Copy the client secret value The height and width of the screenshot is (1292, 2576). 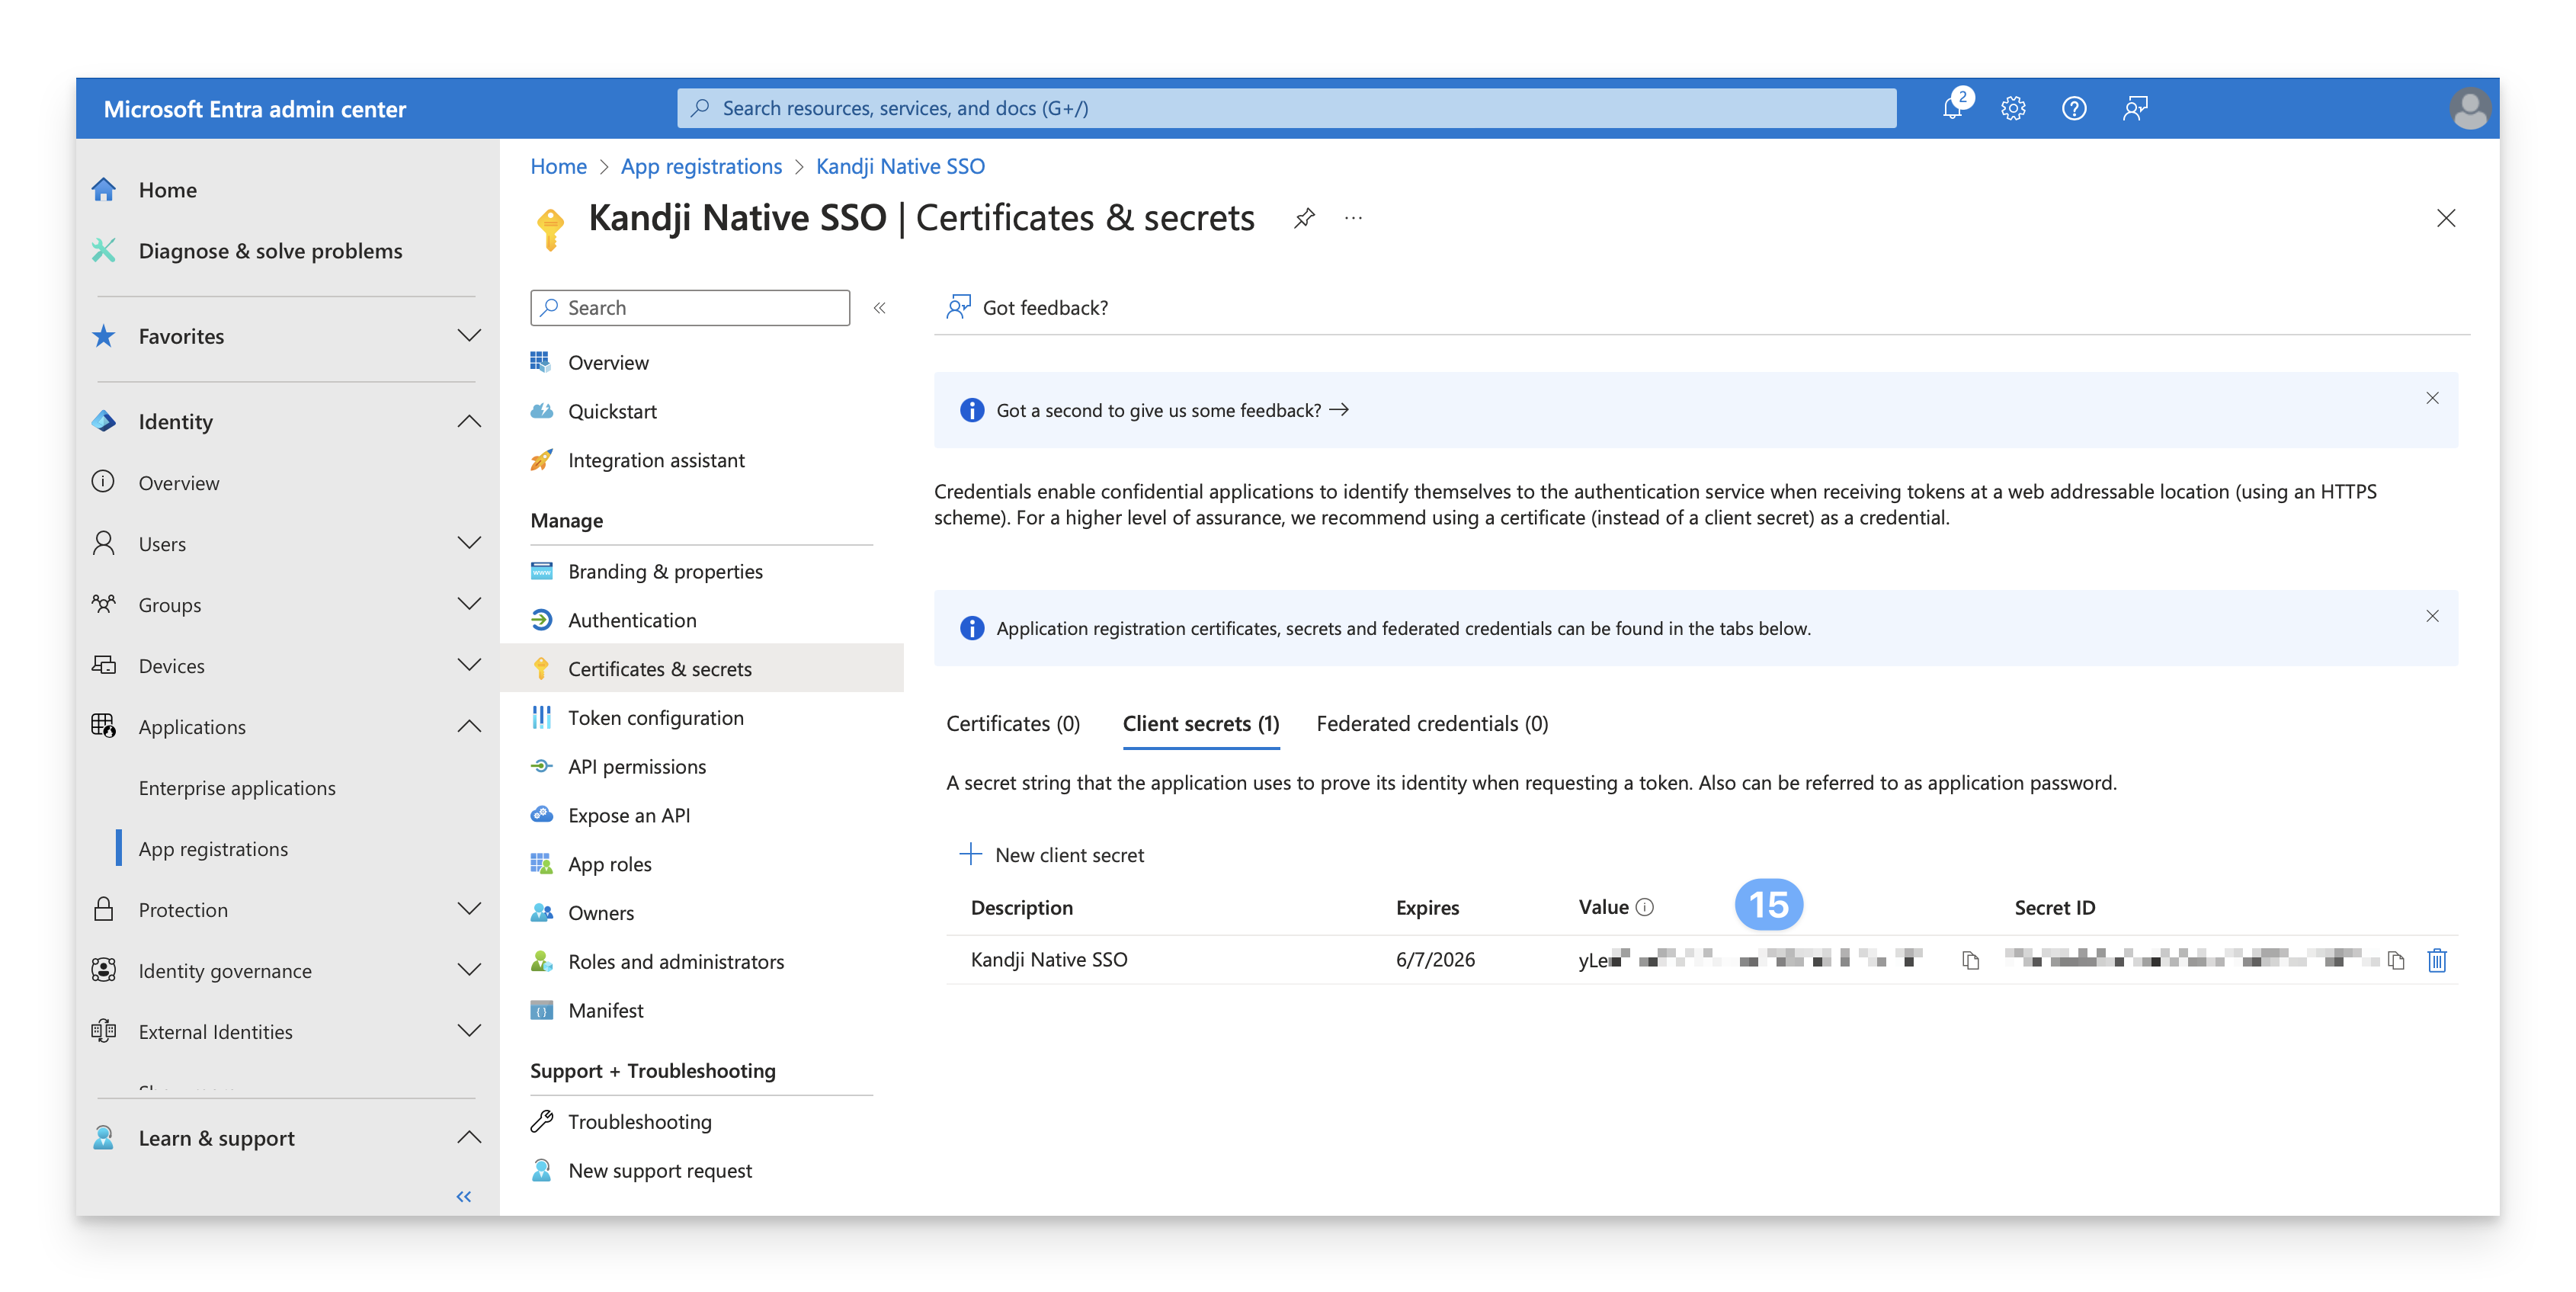(1970, 960)
